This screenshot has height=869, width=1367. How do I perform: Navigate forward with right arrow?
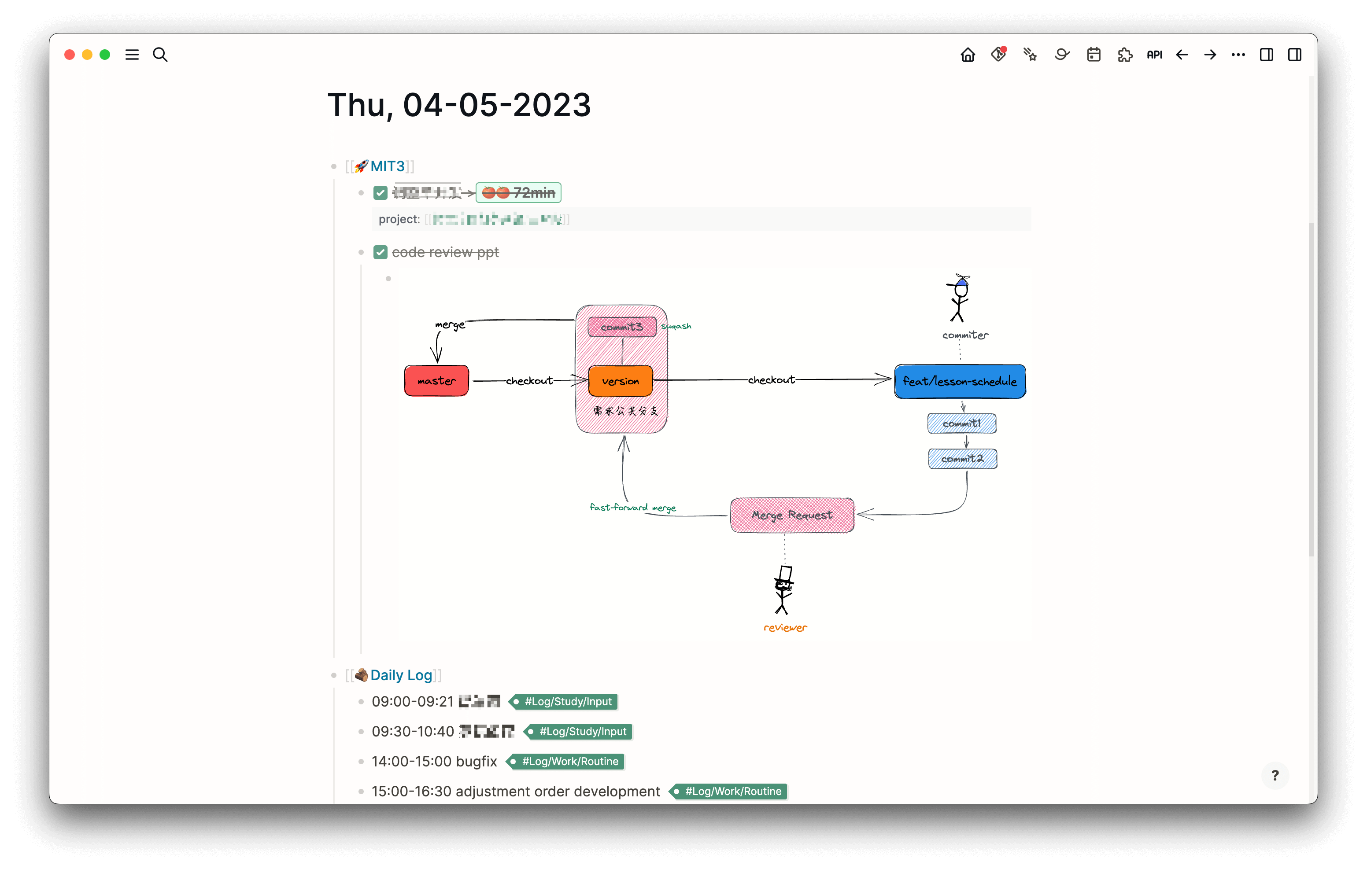coord(1210,55)
